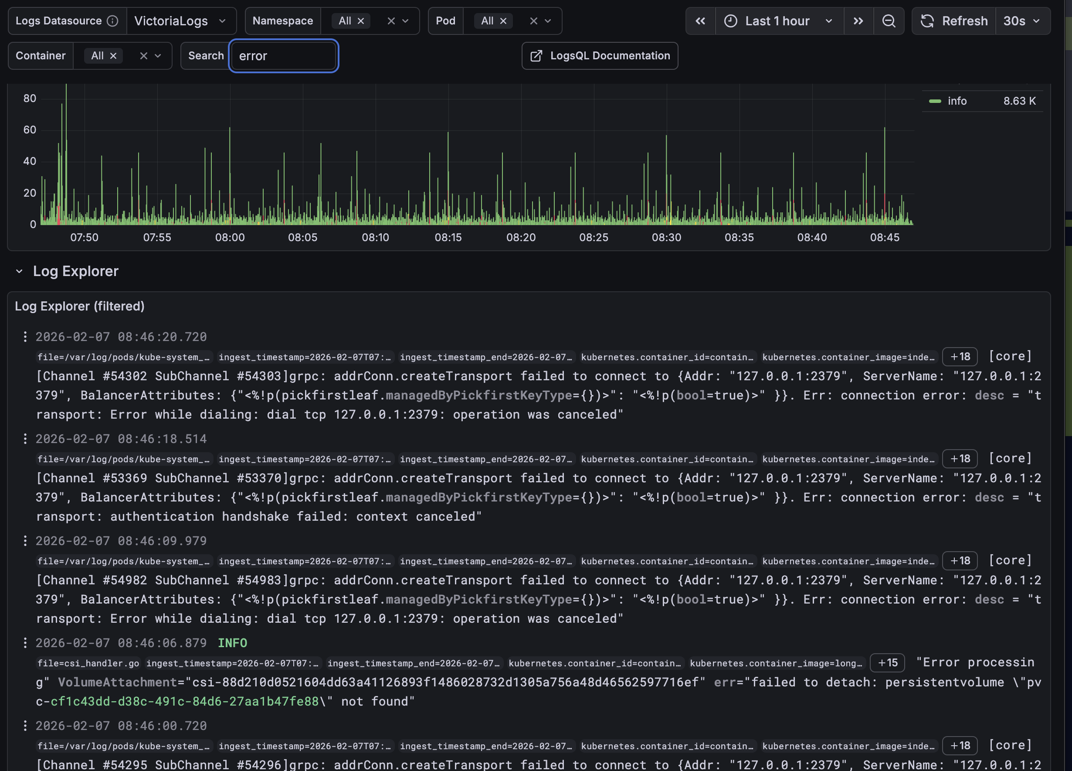Collapse the Log Explorer section
This screenshot has height=771, width=1072.
point(19,271)
